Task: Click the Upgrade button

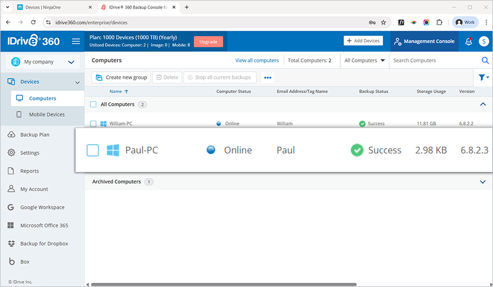Action: click(208, 42)
